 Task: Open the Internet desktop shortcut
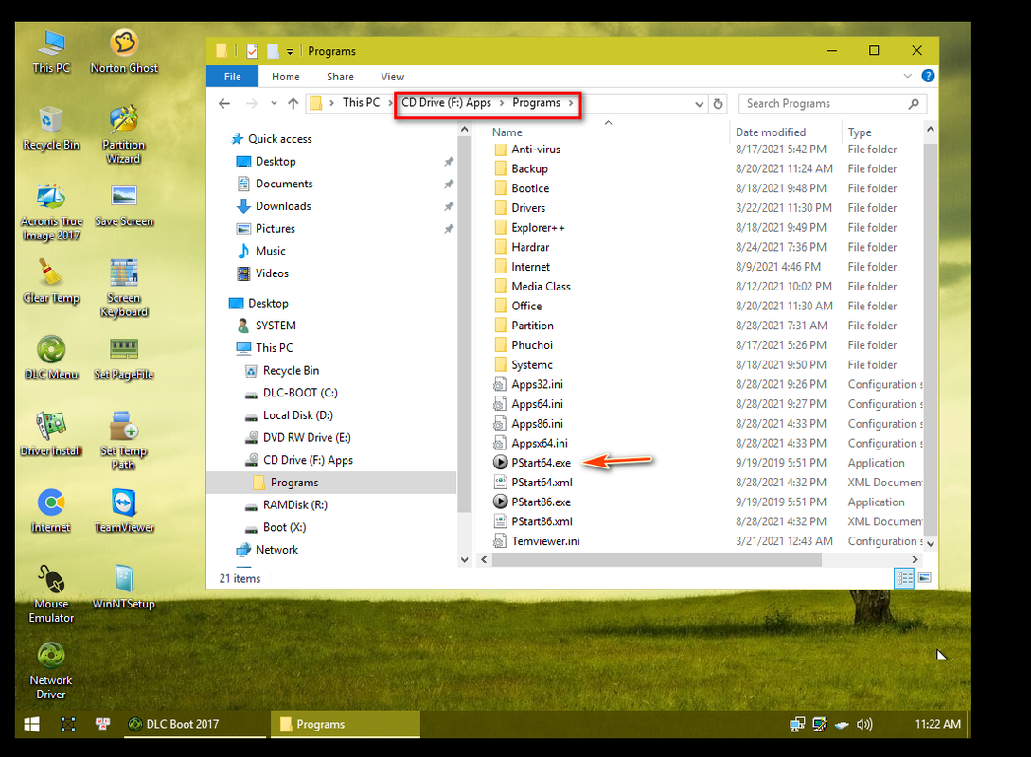(51, 512)
